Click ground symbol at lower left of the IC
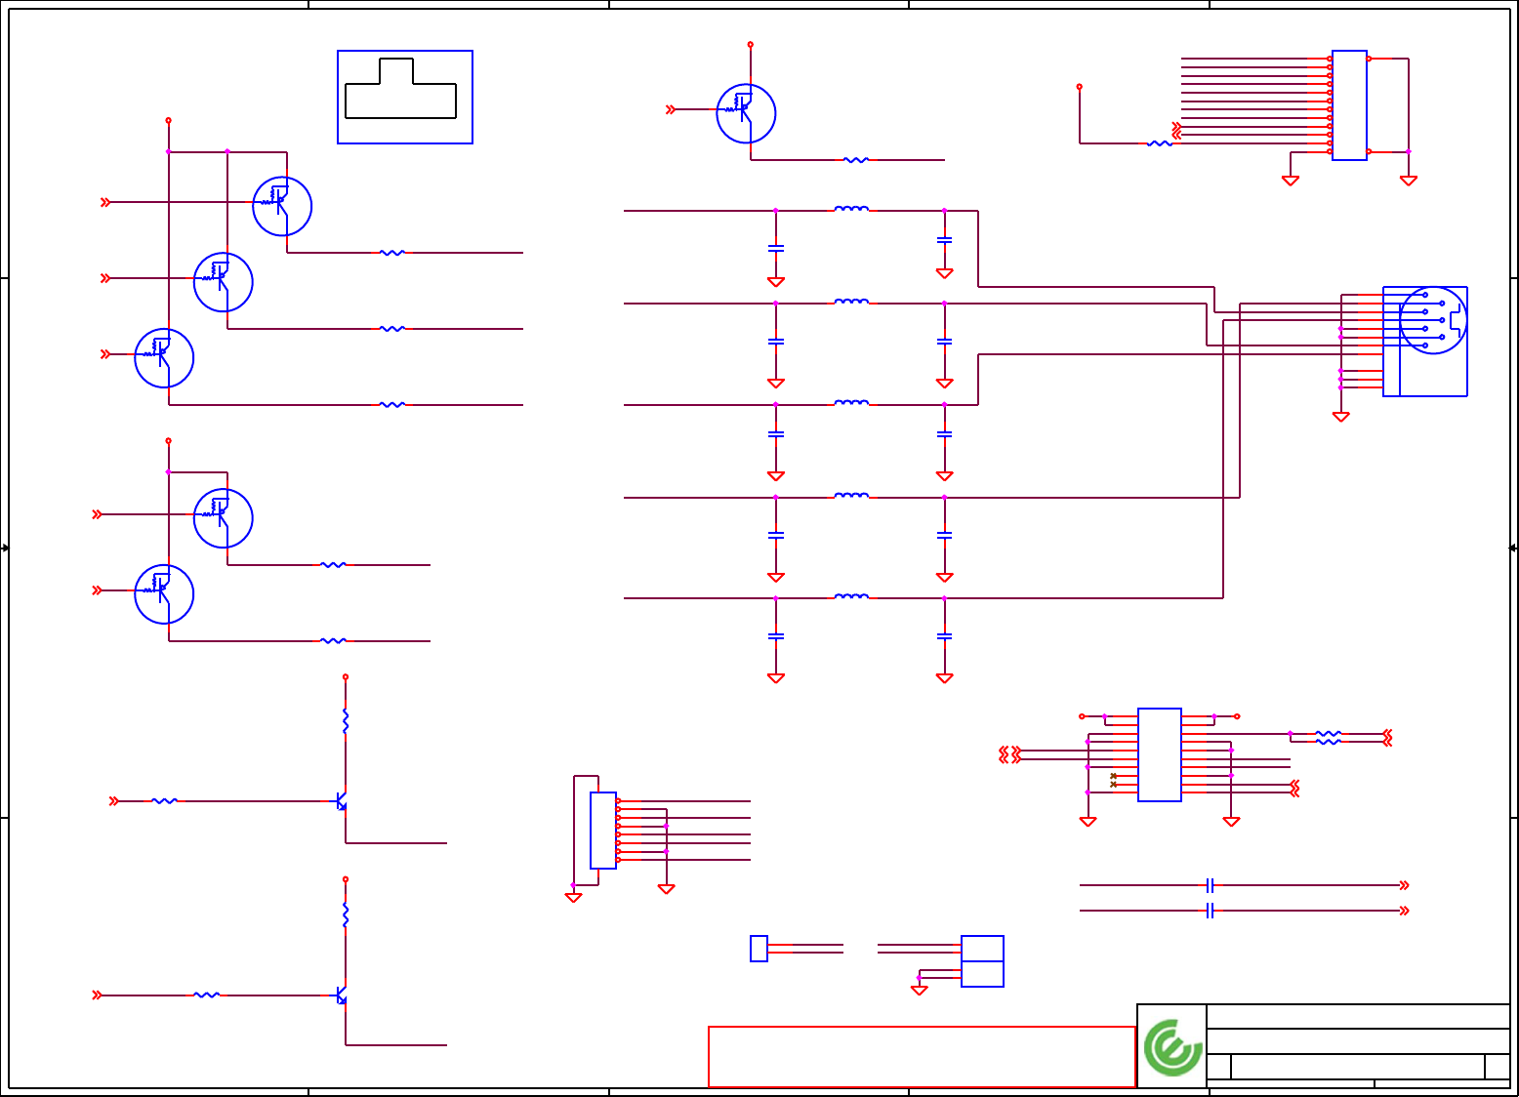 [x=1088, y=822]
